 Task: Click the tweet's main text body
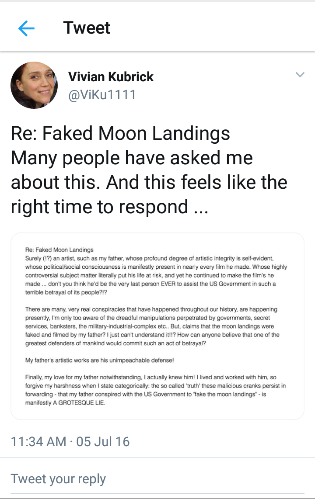(149, 170)
